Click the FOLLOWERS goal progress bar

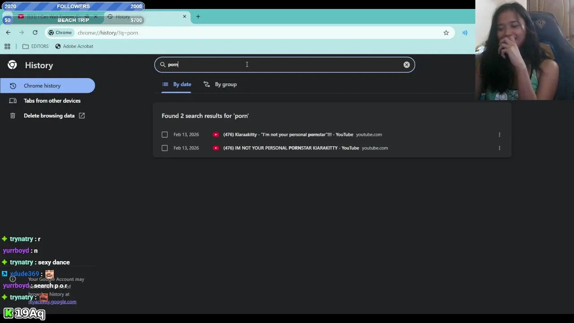pos(73,6)
